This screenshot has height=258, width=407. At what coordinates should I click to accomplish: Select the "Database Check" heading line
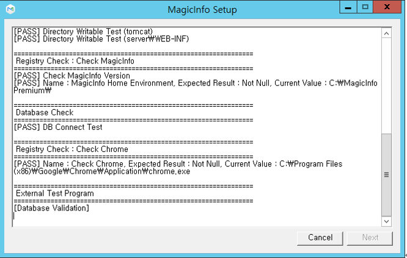click(44, 112)
